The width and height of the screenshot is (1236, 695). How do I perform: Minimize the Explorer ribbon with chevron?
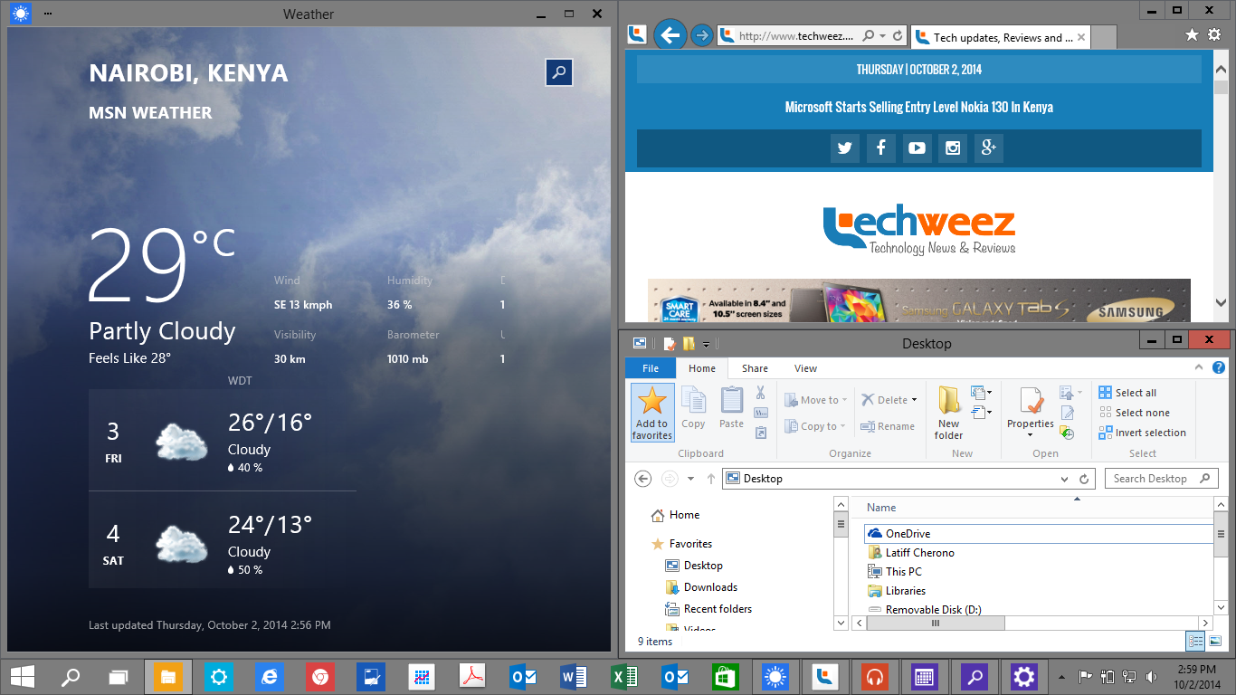(x=1199, y=368)
